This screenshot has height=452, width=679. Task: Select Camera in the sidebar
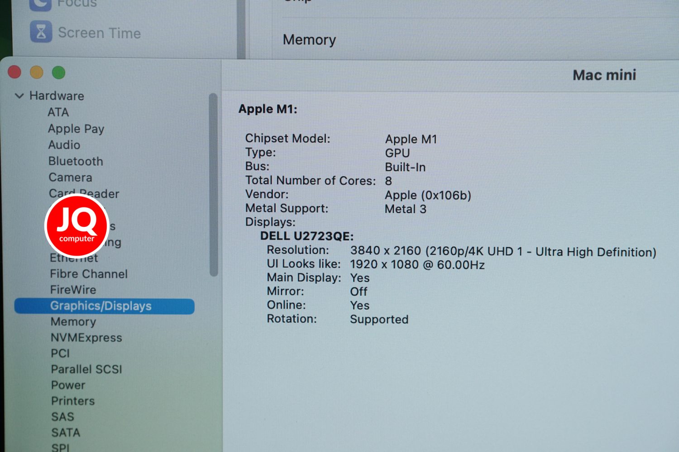pyautogui.click(x=70, y=177)
